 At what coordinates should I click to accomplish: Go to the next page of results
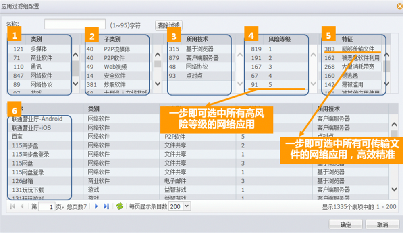(96, 206)
